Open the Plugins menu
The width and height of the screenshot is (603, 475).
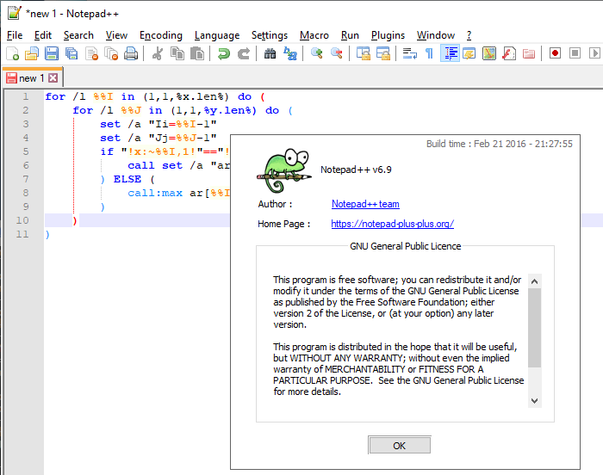click(388, 35)
